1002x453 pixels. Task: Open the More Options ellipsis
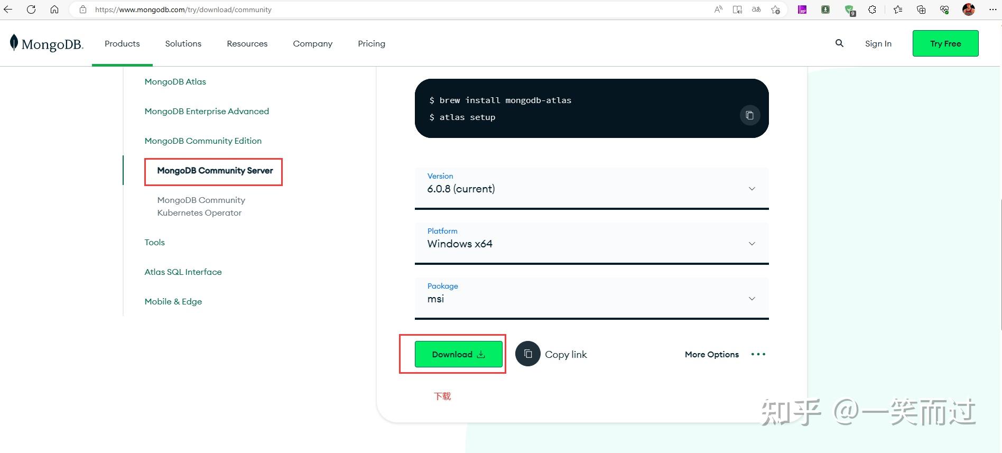[x=758, y=354]
